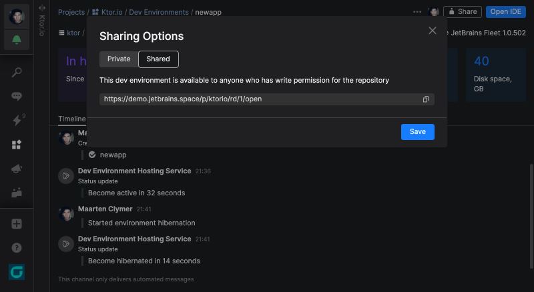
Task: Click the sharing URL field
Action: click(266, 99)
